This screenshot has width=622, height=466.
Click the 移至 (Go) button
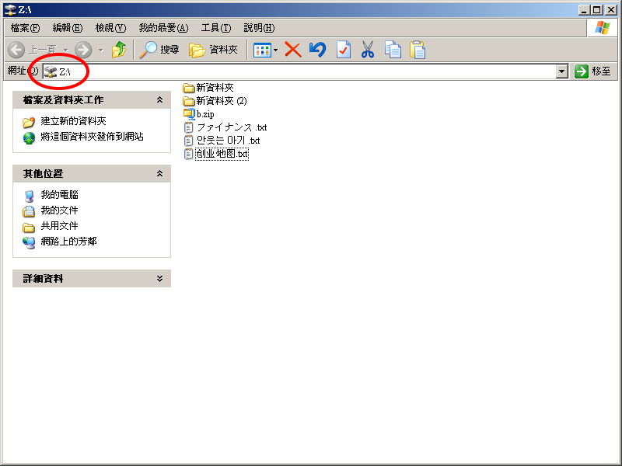(x=592, y=71)
